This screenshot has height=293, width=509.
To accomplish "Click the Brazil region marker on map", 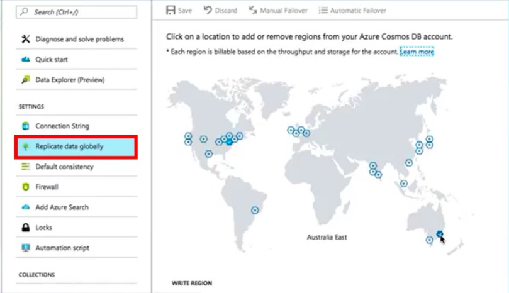I will click(255, 210).
